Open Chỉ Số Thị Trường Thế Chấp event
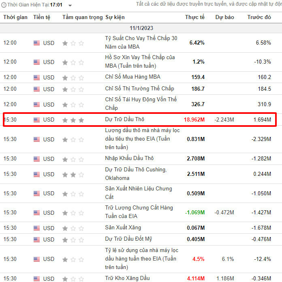Screen dimensions: 282x282 (x=139, y=88)
